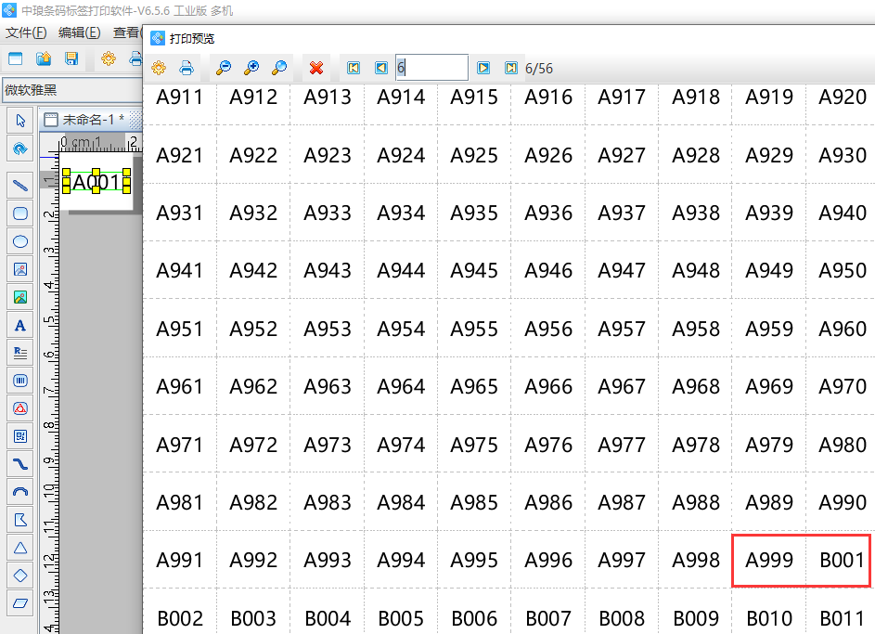Go to the previous preview page
Viewport: 875px width, 634px height.
380,68
